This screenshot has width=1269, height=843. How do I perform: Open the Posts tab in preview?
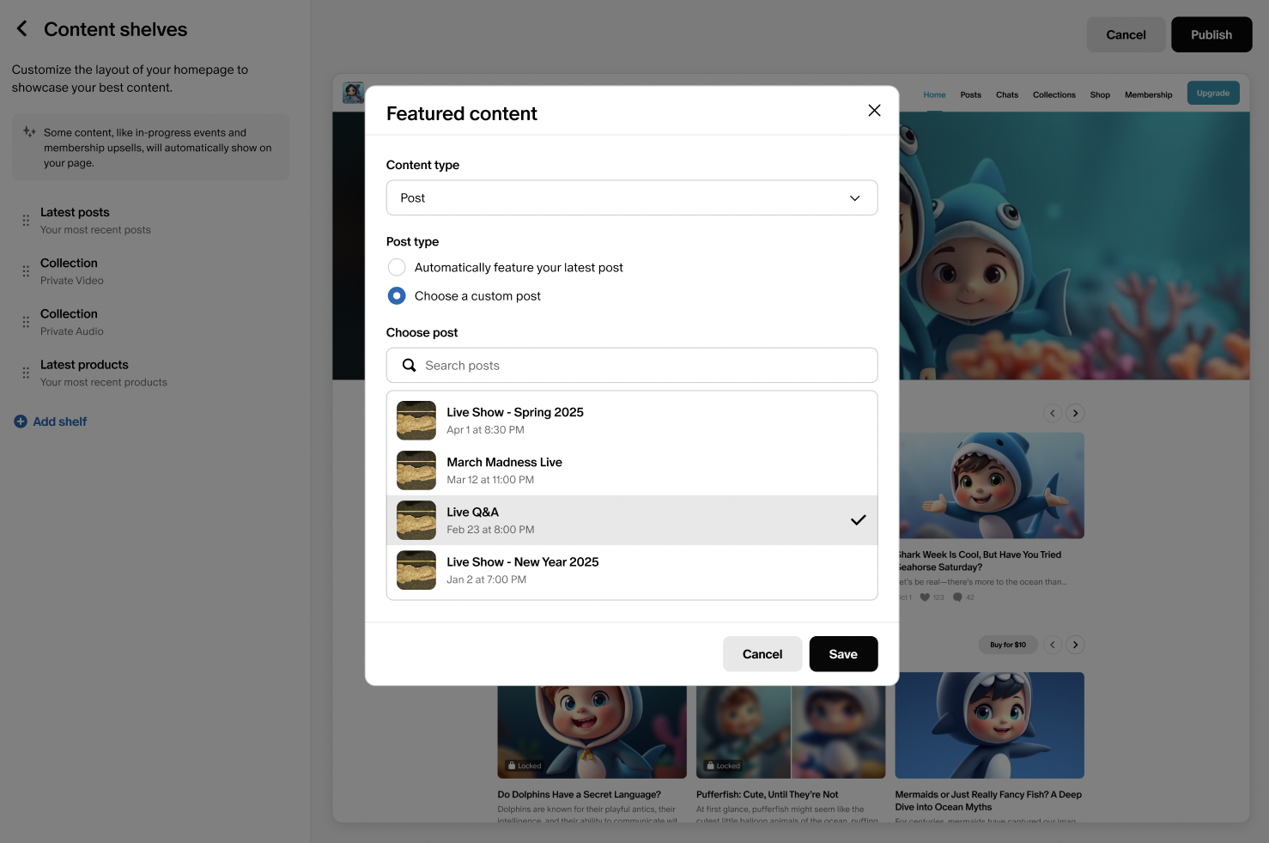[x=970, y=95]
